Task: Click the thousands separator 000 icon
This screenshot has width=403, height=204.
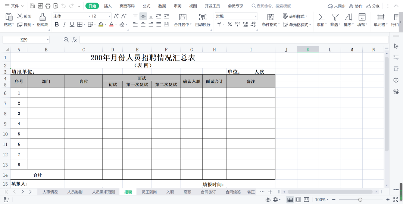Action: tap(238, 24)
